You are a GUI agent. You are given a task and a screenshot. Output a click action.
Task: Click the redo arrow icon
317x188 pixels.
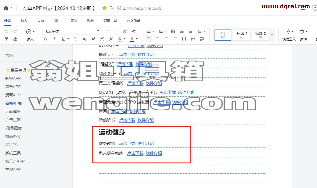coord(15,31)
